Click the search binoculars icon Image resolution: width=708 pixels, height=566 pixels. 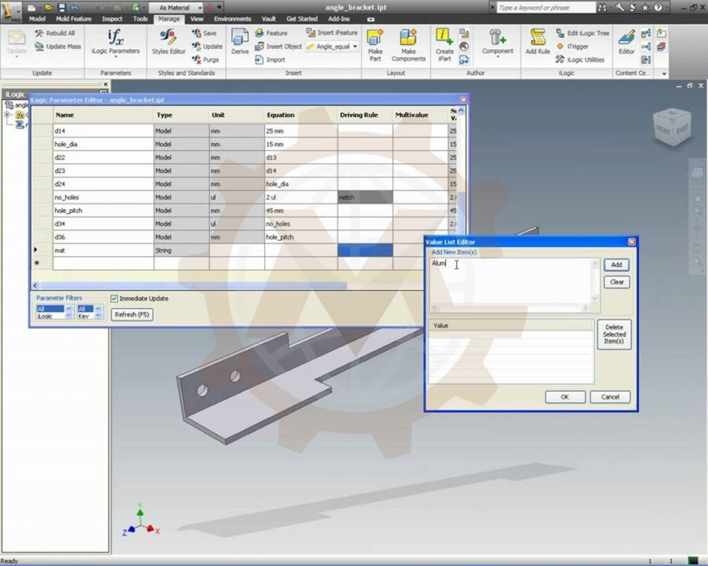click(602, 8)
